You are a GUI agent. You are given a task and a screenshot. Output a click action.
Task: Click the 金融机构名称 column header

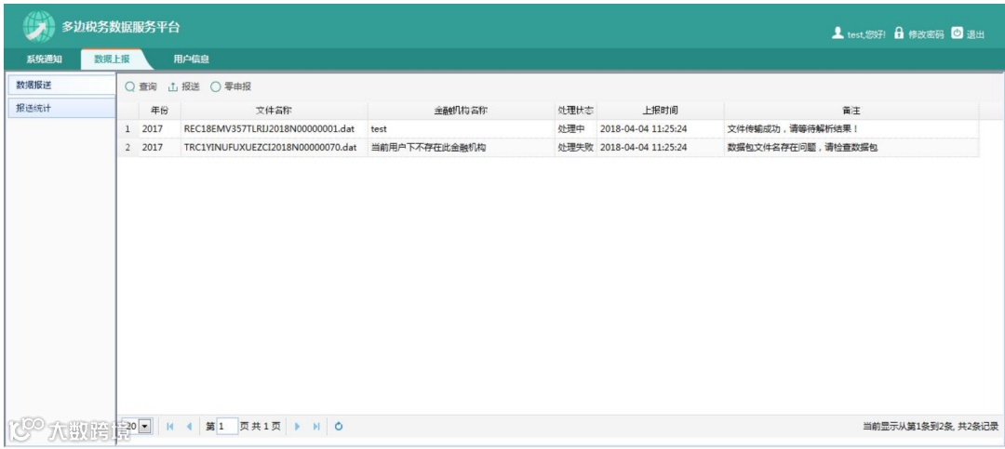[461, 111]
